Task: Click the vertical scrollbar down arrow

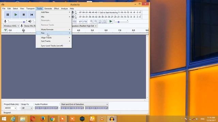Action: [x=147, y=98]
